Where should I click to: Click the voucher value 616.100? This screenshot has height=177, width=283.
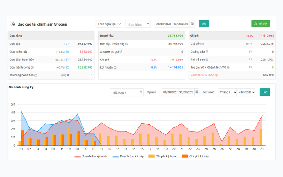click(x=268, y=75)
